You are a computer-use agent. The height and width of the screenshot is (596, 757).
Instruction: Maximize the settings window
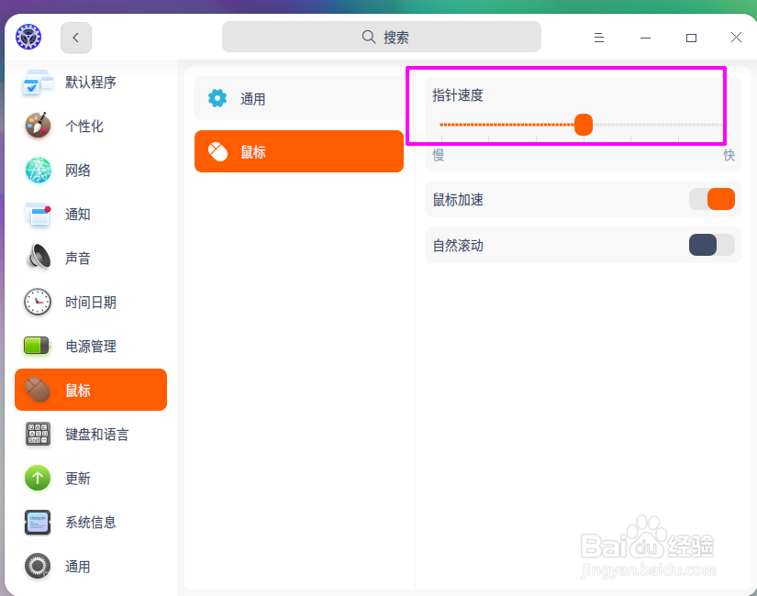(x=691, y=38)
